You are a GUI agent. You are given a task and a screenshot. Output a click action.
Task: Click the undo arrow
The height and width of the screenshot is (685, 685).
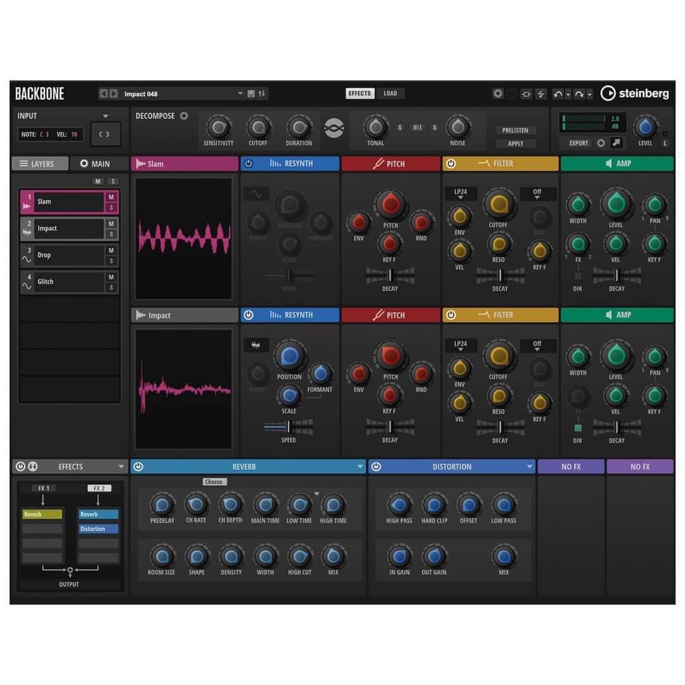558,94
